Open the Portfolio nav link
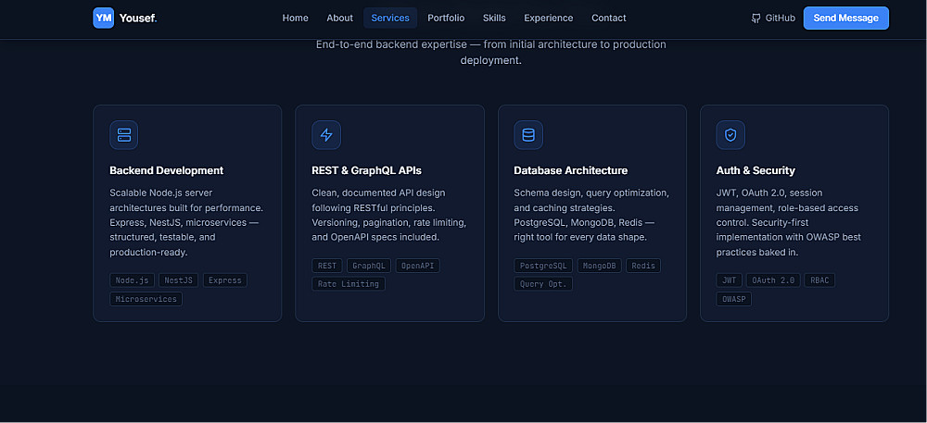 click(x=446, y=19)
